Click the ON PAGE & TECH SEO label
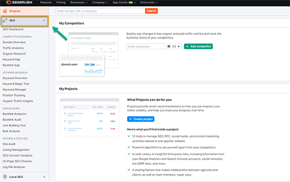Screen dimensions: 290x182 [x=15, y=138]
